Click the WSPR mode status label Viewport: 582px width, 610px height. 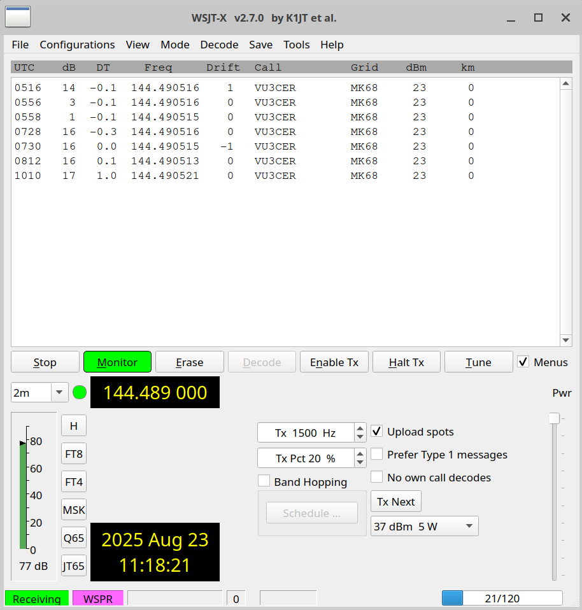click(98, 599)
